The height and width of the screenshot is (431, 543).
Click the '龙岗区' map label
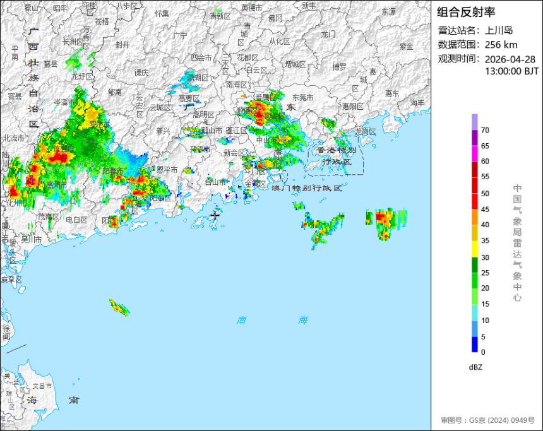tap(365, 131)
